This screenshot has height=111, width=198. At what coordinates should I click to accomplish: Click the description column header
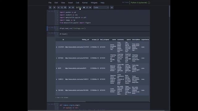136,40
